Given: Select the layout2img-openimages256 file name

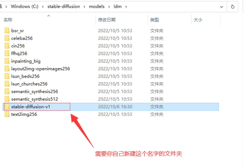Looking at the screenshot, I should point(40,69).
